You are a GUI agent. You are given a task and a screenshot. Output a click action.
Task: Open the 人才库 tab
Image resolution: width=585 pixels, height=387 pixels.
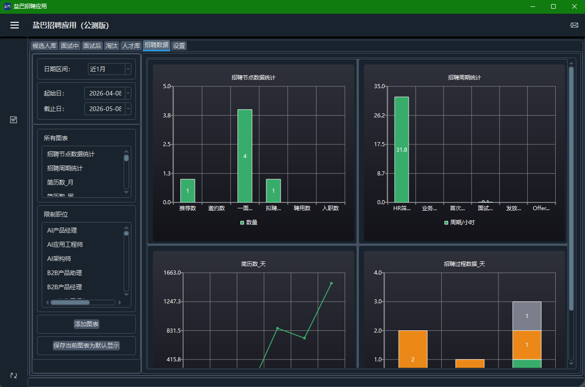[x=131, y=46]
